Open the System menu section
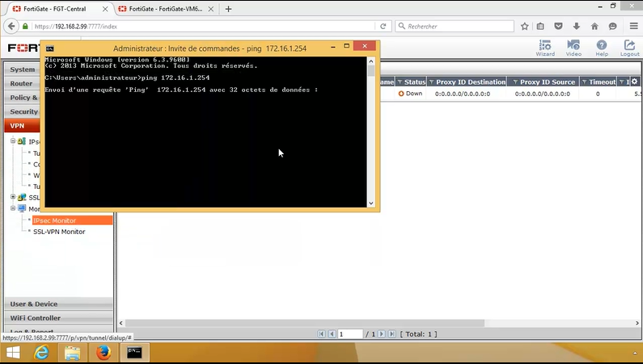This screenshot has width=643, height=364. tap(23, 69)
